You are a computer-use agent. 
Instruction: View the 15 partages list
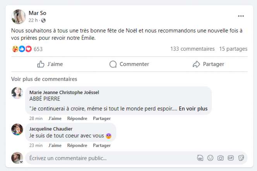point(233,49)
